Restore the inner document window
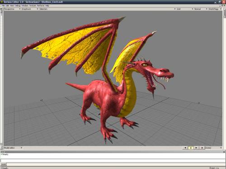The width and height of the screenshot is (226, 169). click(x=222, y=6)
